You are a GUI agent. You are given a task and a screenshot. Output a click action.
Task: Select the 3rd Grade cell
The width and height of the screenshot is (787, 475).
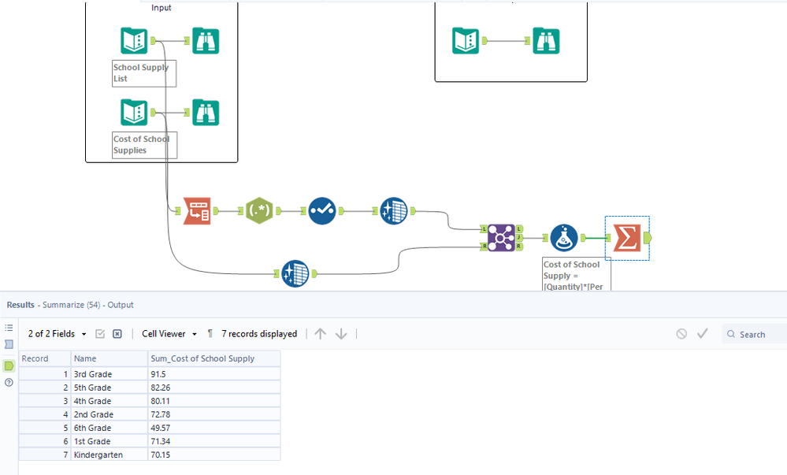click(110, 374)
